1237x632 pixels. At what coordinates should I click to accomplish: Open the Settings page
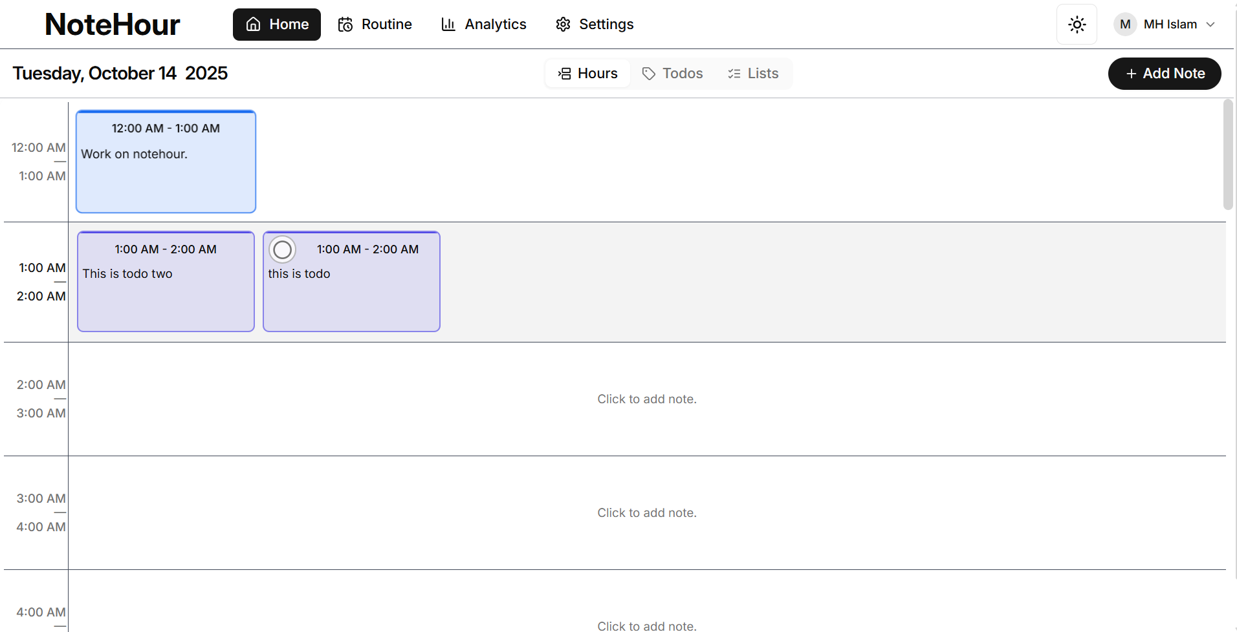click(x=594, y=25)
